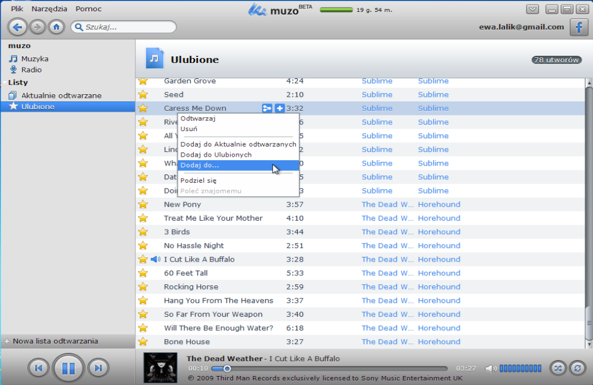Go back with the back arrow button
This screenshot has height=385, width=593.
click(17, 27)
